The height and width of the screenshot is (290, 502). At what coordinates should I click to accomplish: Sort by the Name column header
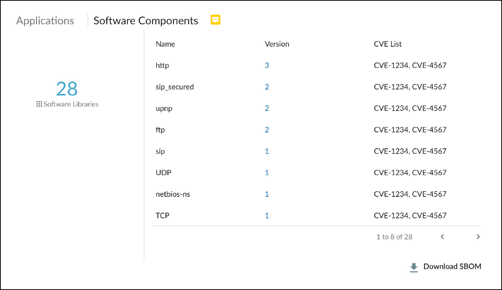tap(165, 44)
